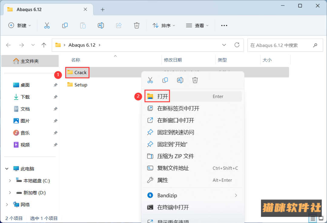The image size is (327, 223).
Task: Select 压缩为 ZIP 文件 menu entry
Action: pyautogui.click(x=193, y=156)
